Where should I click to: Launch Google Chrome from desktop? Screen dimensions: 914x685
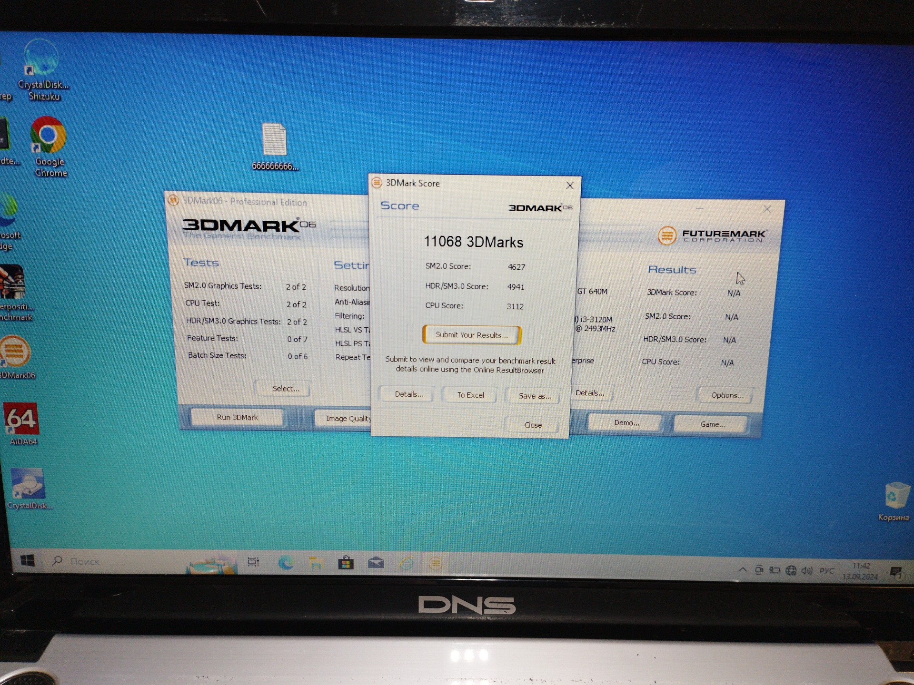click(x=49, y=147)
